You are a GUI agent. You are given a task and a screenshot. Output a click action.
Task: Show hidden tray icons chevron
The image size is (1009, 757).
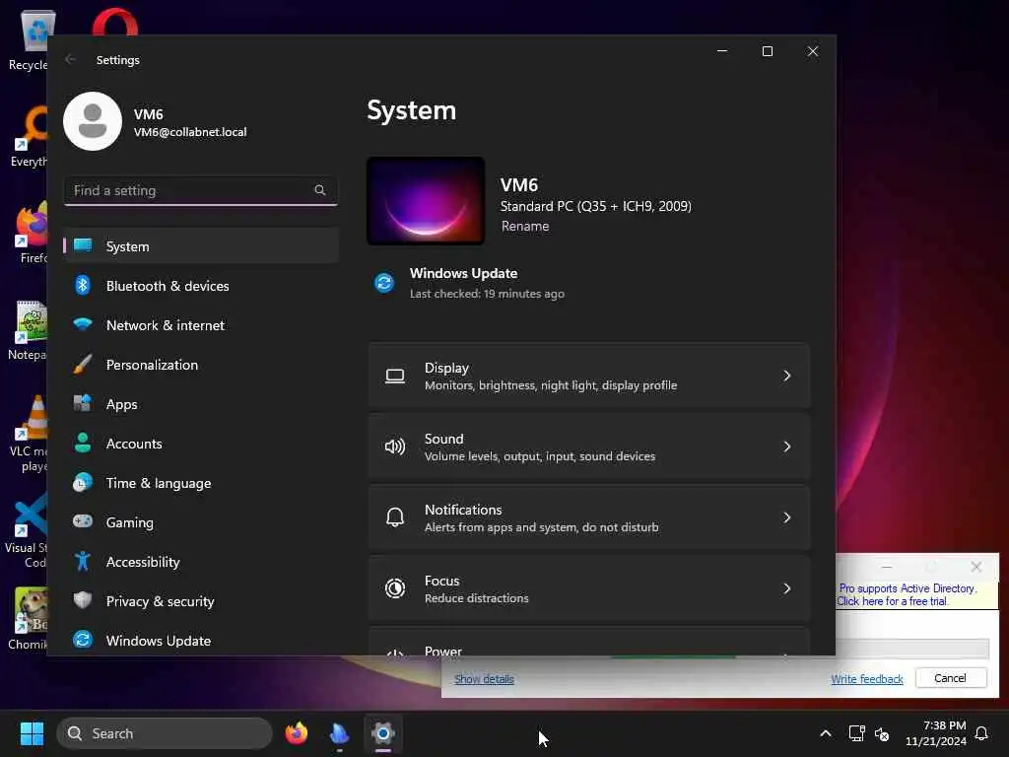(x=825, y=733)
